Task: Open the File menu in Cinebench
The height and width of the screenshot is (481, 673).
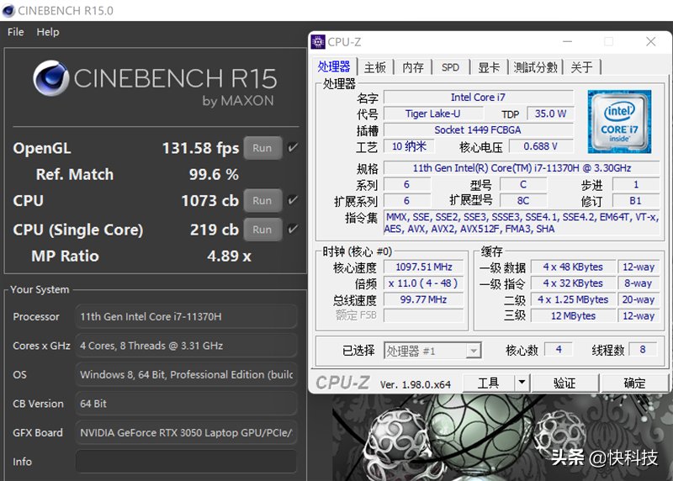Action: [x=16, y=32]
